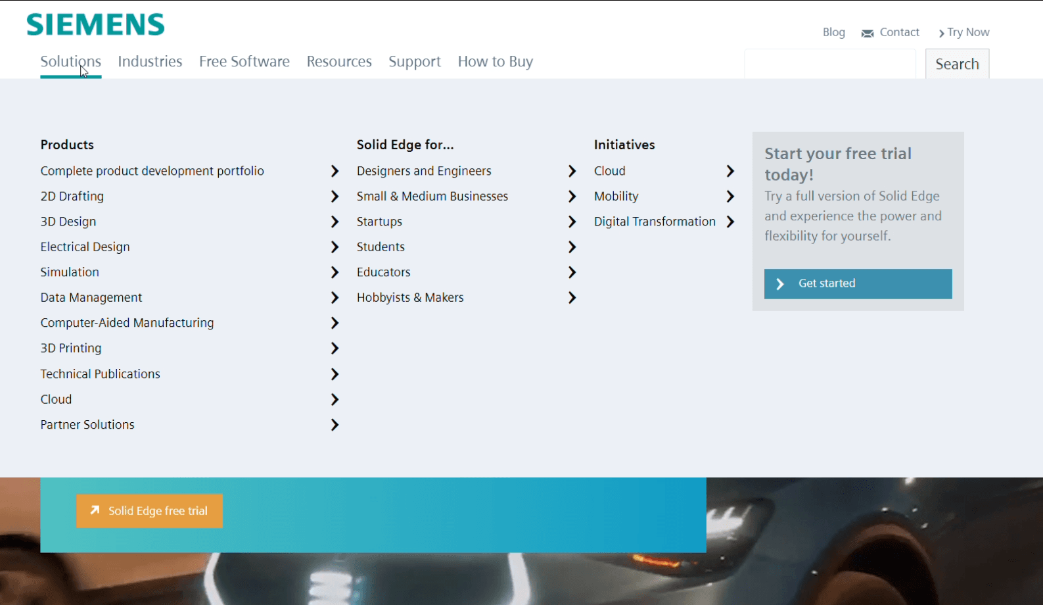This screenshot has width=1043, height=605.
Task: Expand the 3D Design chevron
Action: click(x=335, y=222)
